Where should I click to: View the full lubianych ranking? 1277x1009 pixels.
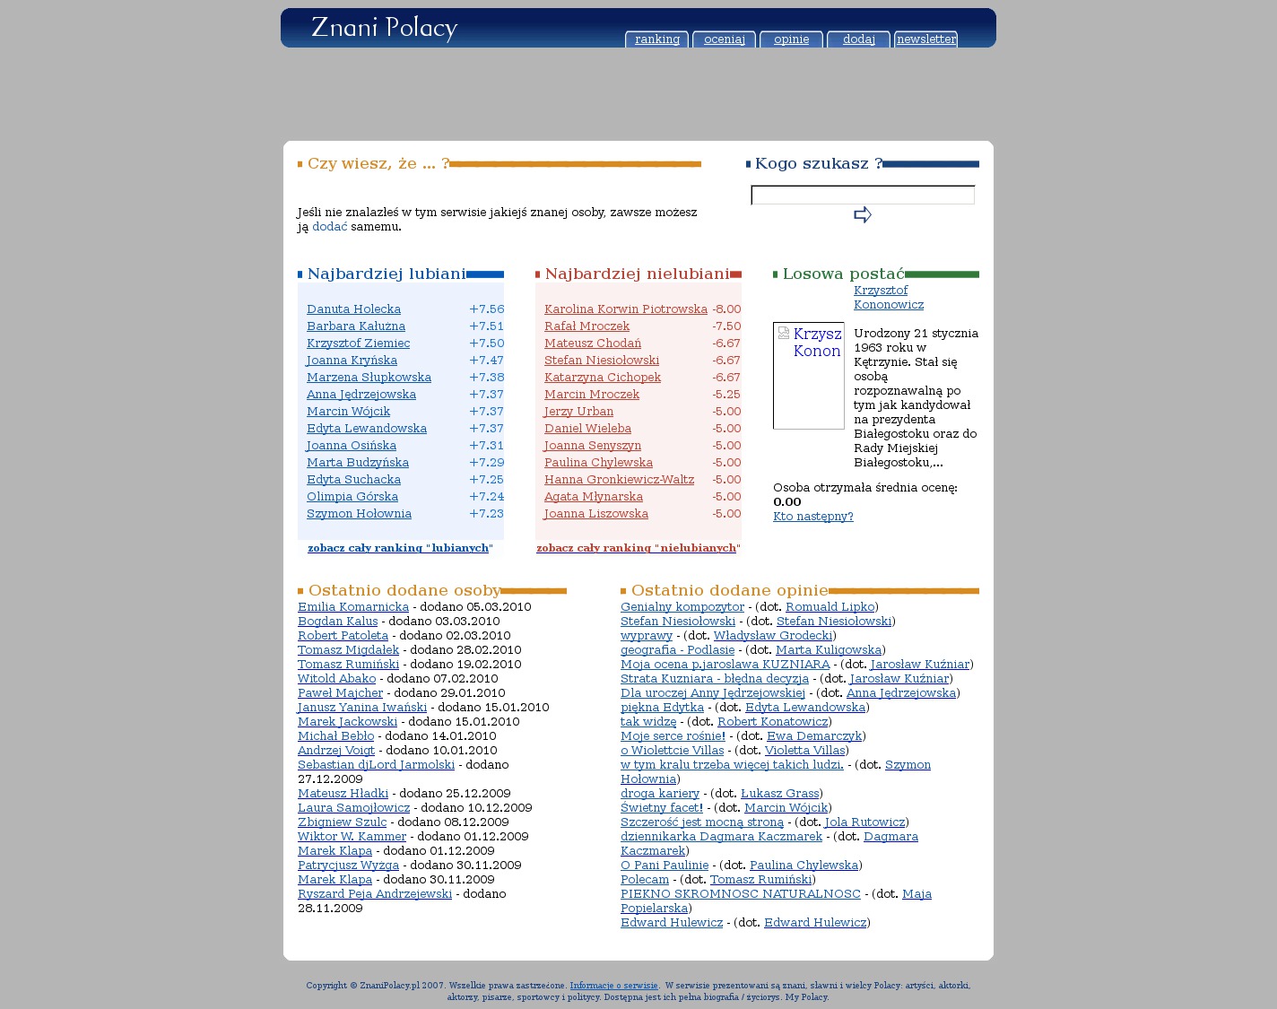pyautogui.click(x=399, y=548)
